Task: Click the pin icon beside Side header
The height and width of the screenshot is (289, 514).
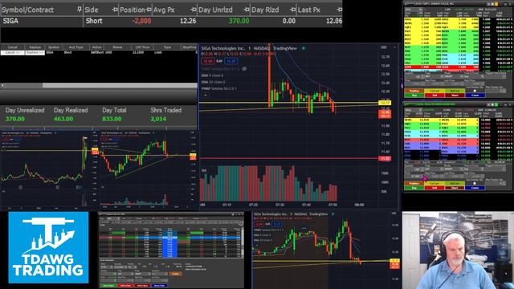Action: click(x=115, y=10)
